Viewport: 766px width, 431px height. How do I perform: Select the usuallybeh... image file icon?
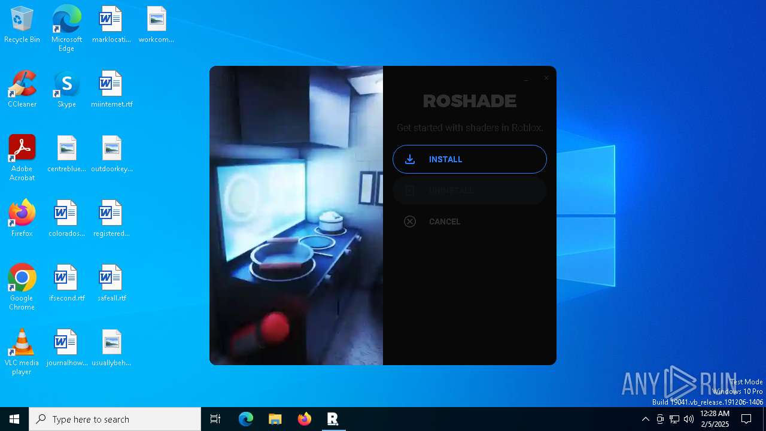[111, 348]
